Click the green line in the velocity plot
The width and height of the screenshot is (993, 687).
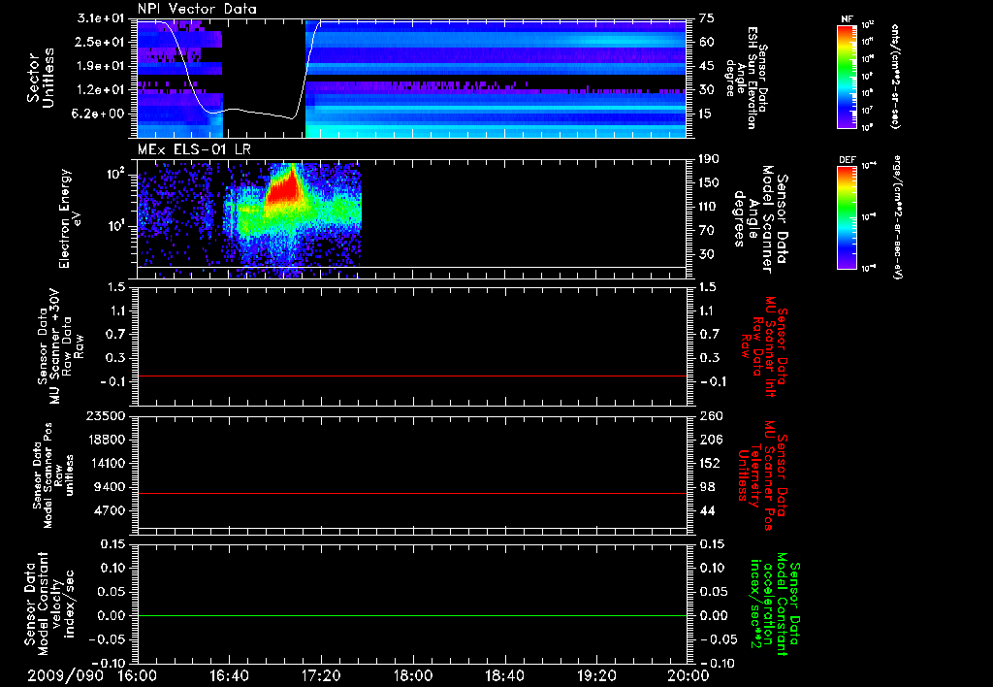[411, 615]
